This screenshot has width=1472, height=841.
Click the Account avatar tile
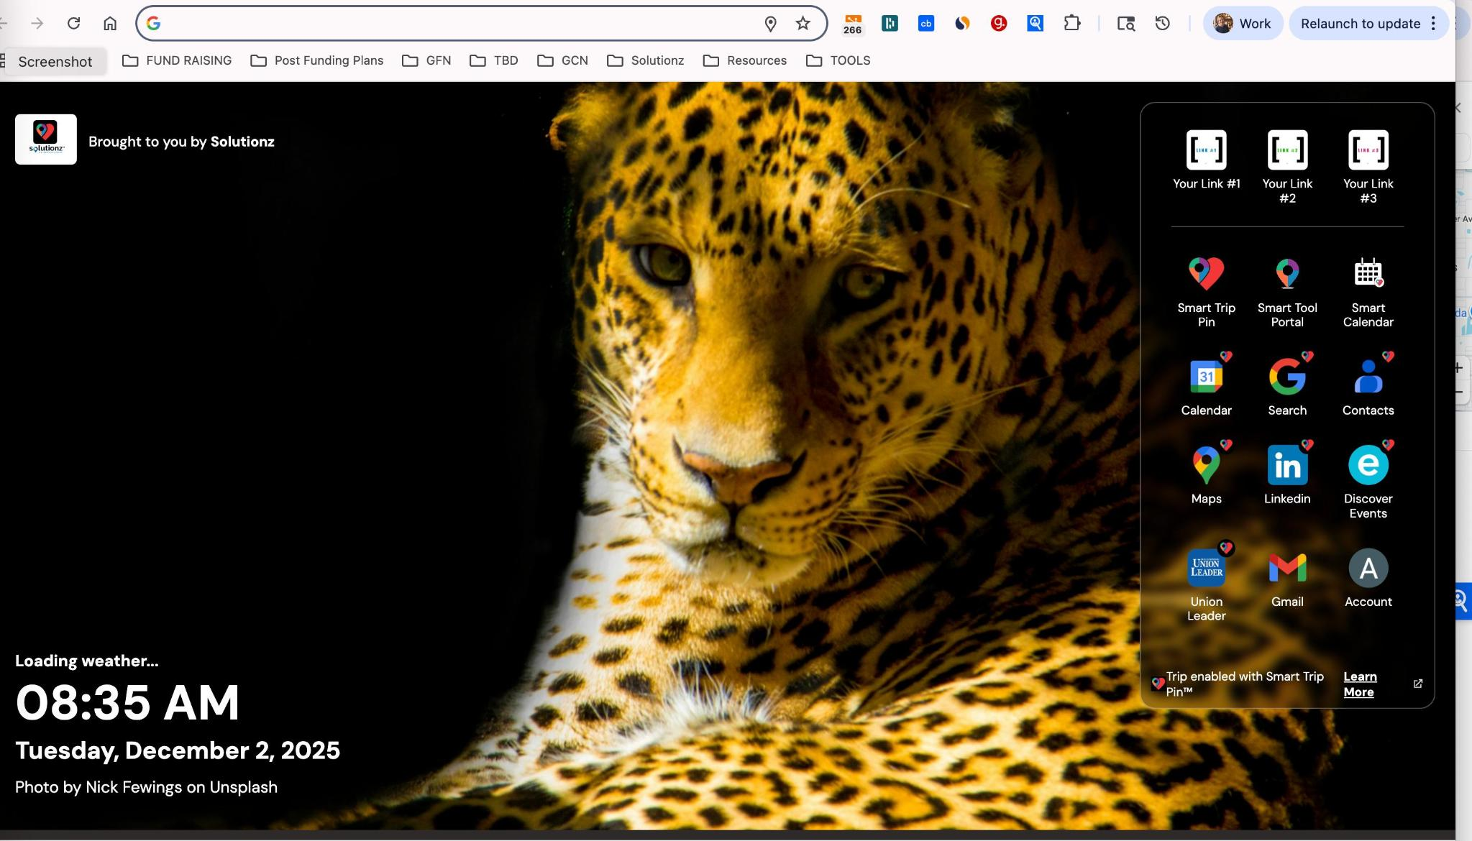1368,569
